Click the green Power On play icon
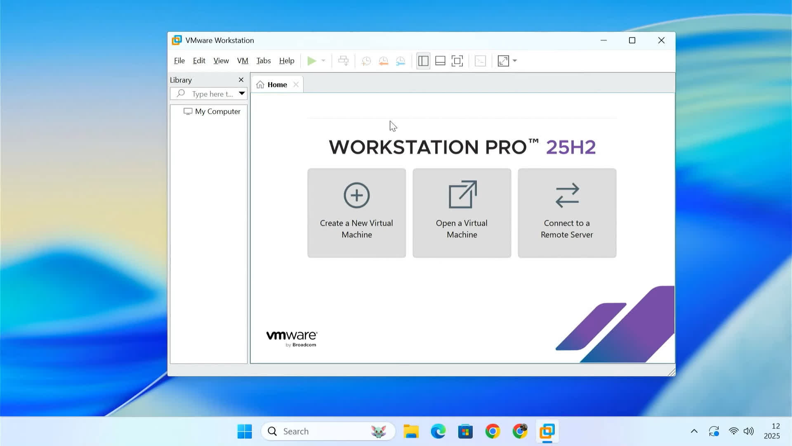 (x=312, y=61)
